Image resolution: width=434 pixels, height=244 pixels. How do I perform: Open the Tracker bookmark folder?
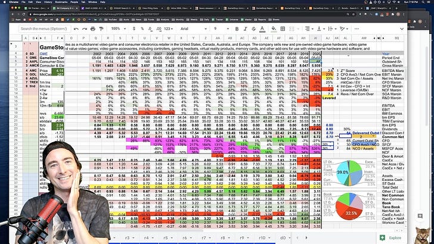point(217,20)
